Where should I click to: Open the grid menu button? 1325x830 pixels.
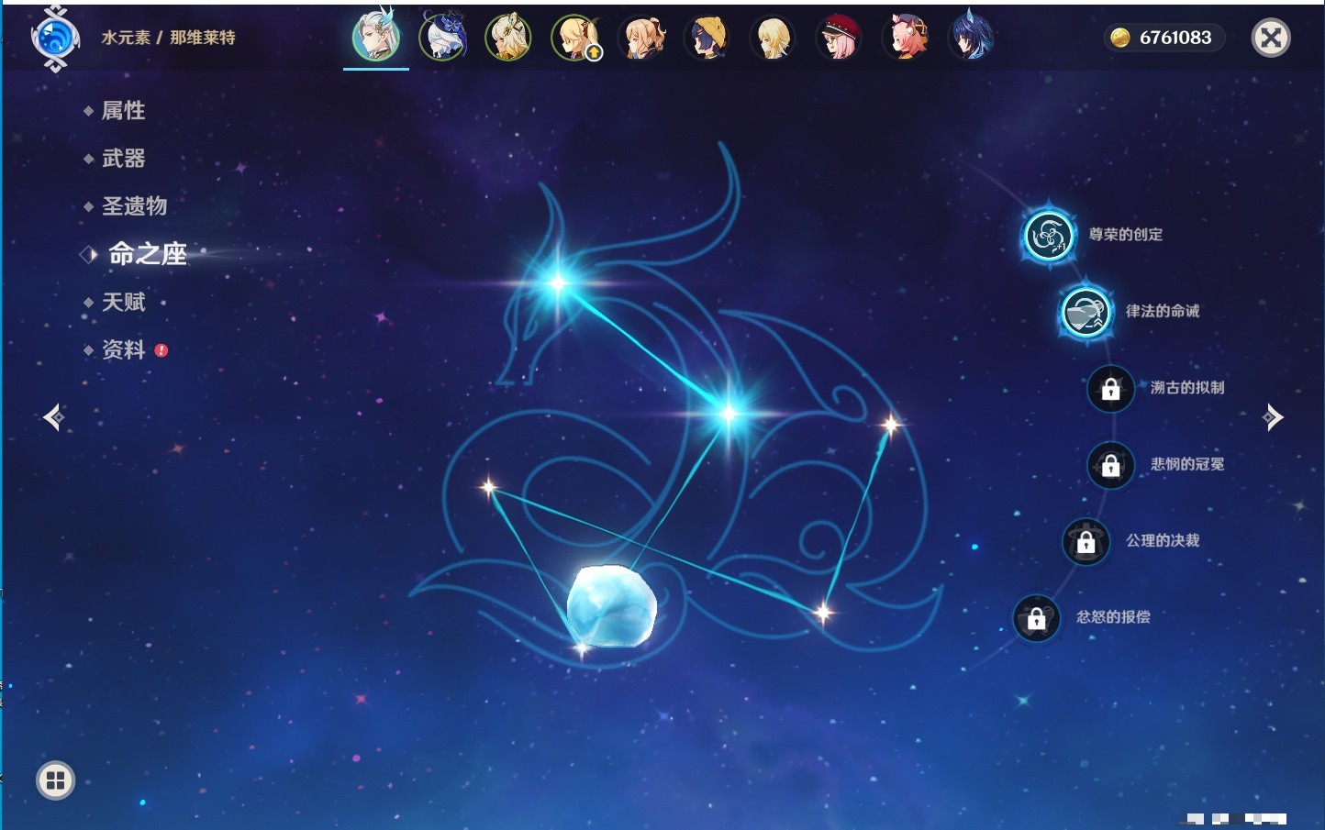[x=55, y=780]
